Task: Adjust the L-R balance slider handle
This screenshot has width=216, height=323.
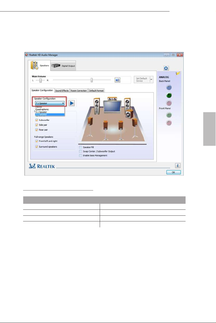Action: pos(40,80)
